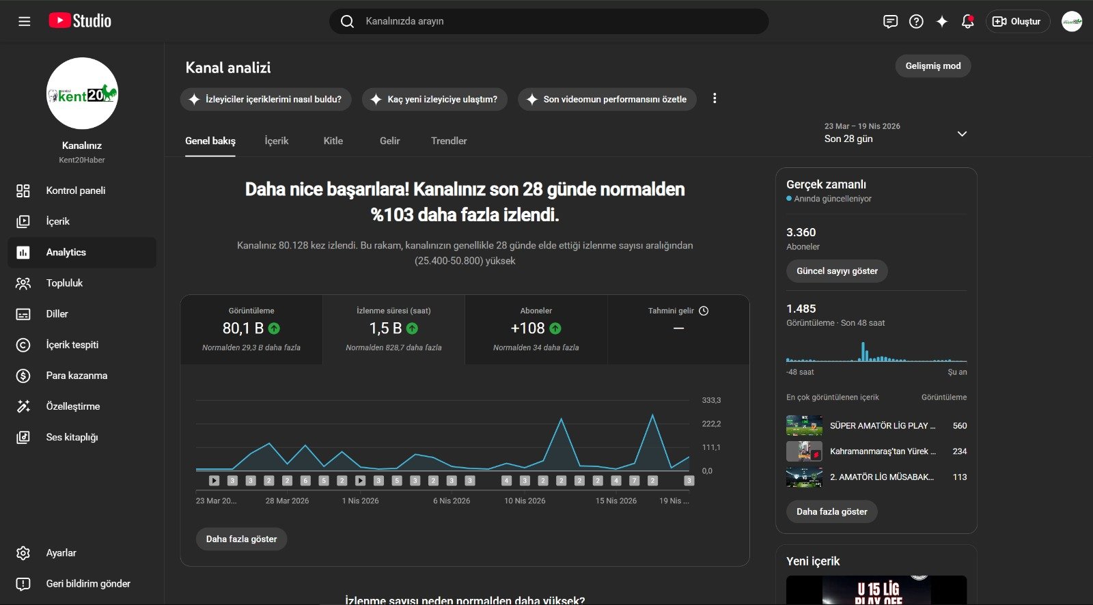Open Ses kitaplığı in sidebar
The width and height of the screenshot is (1093, 605).
click(72, 437)
